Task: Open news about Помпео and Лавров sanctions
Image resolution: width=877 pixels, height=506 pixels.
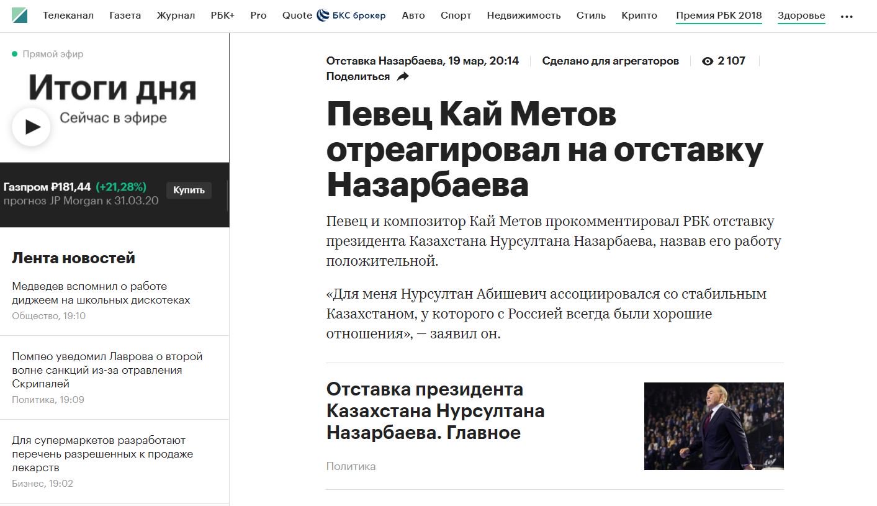Action: [107, 370]
